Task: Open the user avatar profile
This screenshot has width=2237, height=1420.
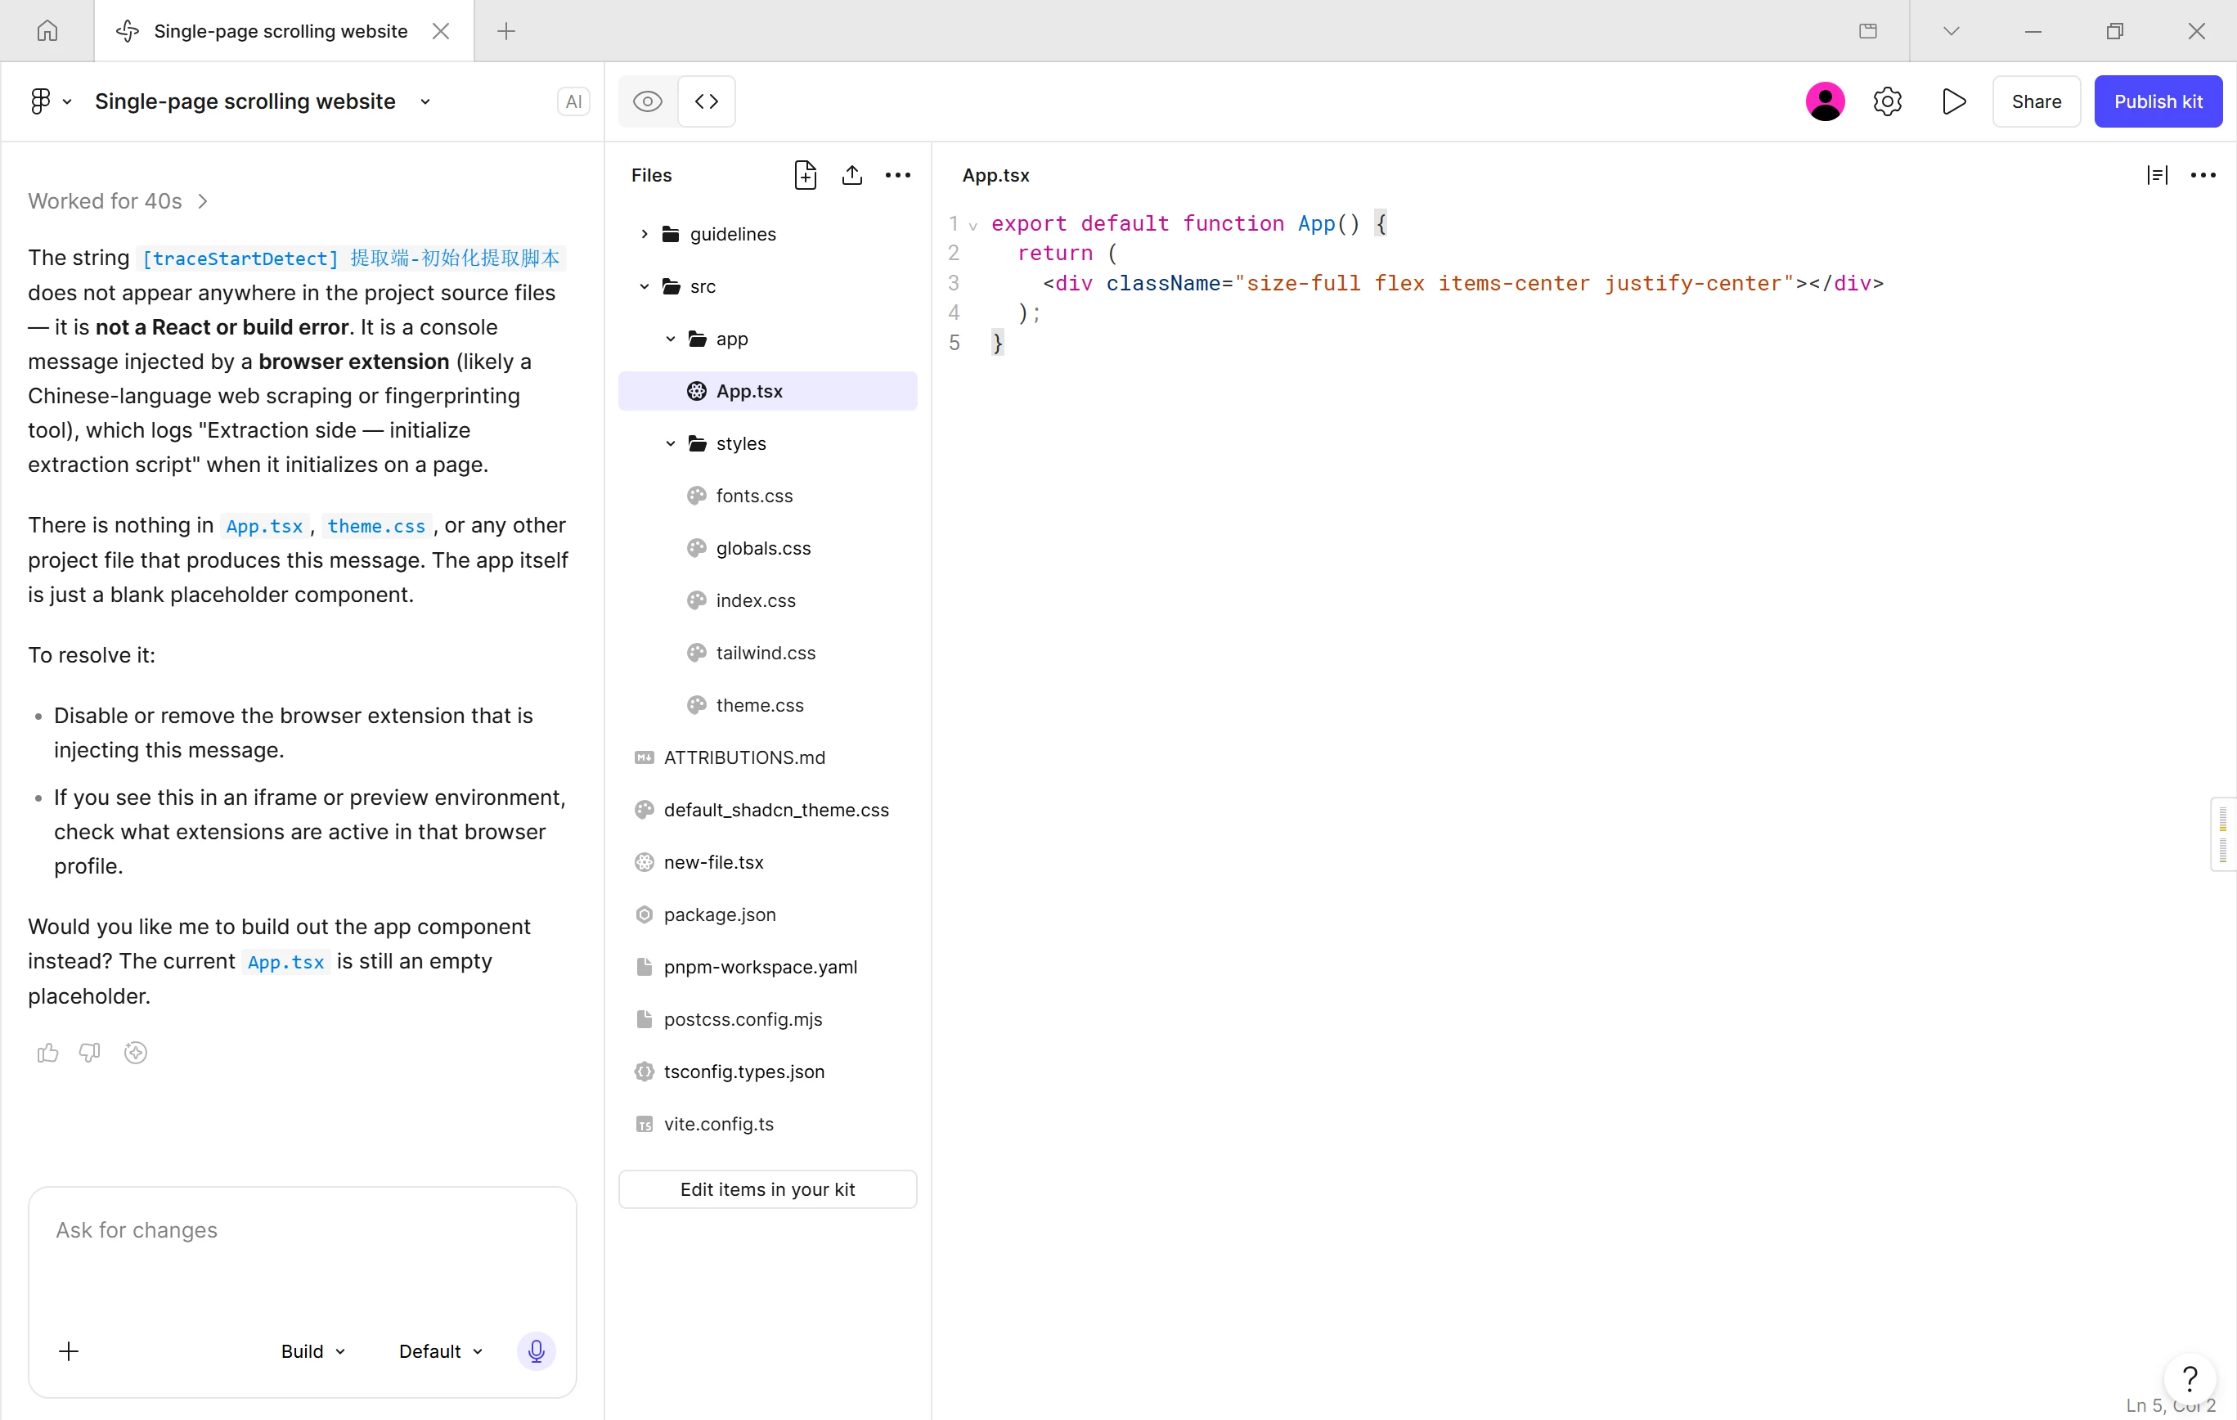Action: pos(1825,101)
